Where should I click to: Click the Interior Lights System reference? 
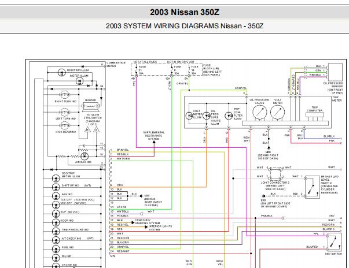pos(157,226)
